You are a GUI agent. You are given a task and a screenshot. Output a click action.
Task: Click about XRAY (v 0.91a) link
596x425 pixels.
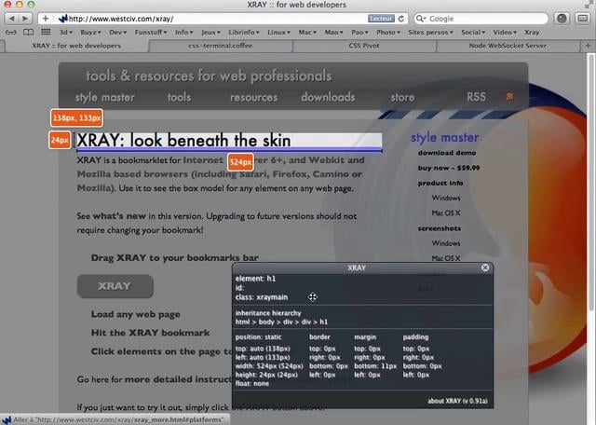point(457,401)
